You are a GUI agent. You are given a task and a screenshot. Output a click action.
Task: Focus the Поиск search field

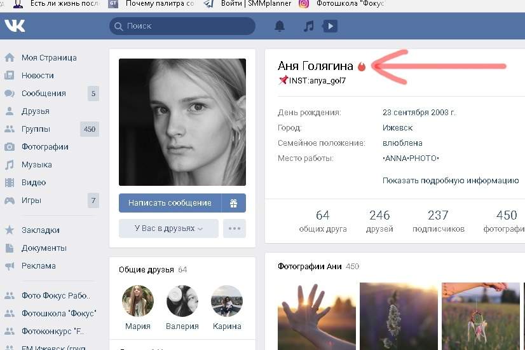(x=182, y=26)
